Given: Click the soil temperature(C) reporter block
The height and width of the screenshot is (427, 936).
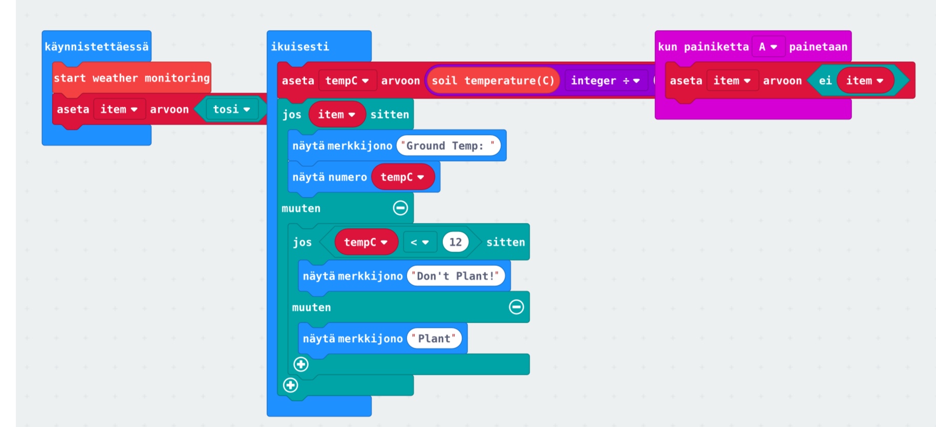Looking at the screenshot, I should 493,81.
